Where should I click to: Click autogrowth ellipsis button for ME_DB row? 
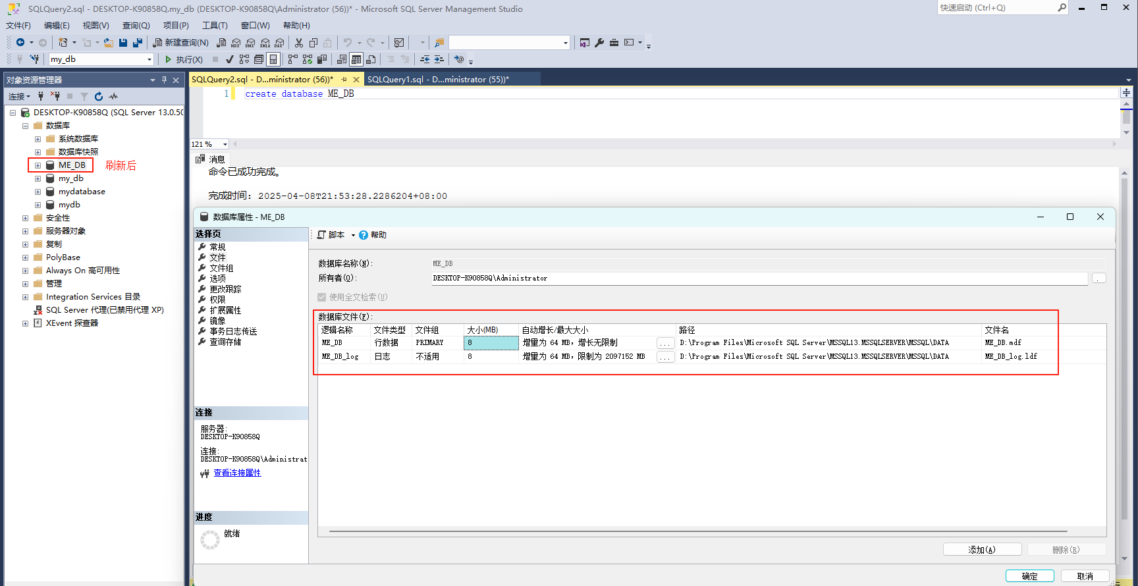click(x=665, y=343)
